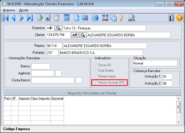Click the UF column header
Viewport: 185px width, 133px height.
pyautogui.click(x=15, y=98)
